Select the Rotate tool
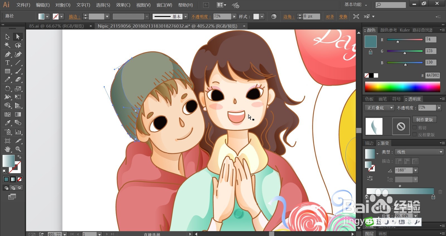The image size is (446, 236). point(8,89)
